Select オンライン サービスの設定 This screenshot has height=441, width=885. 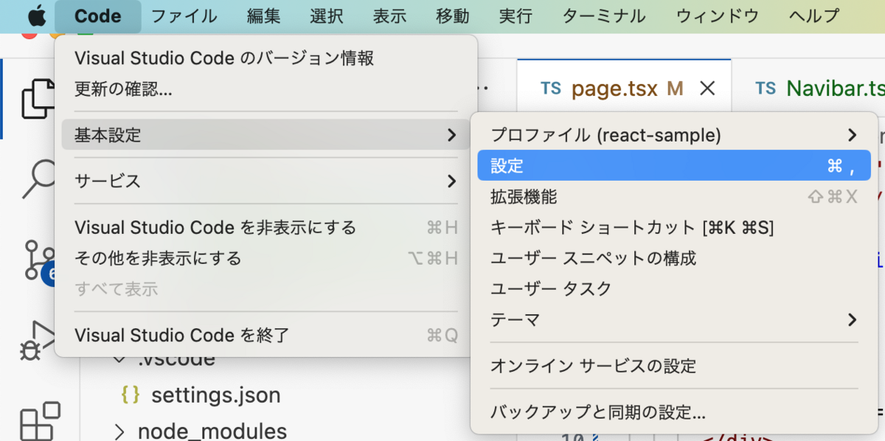674,366
